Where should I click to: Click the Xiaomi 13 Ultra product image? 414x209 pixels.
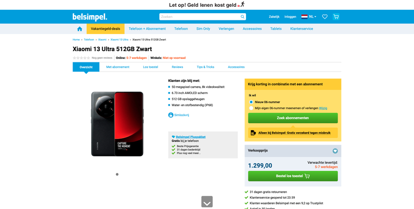pyautogui.click(x=117, y=124)
